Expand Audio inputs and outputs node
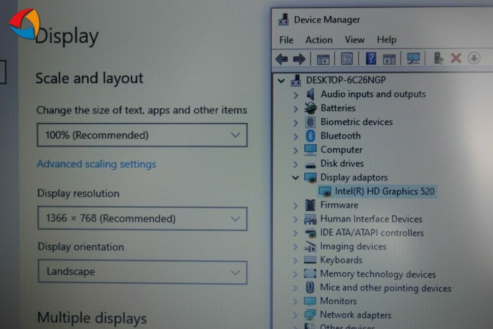 click(295, 95)
